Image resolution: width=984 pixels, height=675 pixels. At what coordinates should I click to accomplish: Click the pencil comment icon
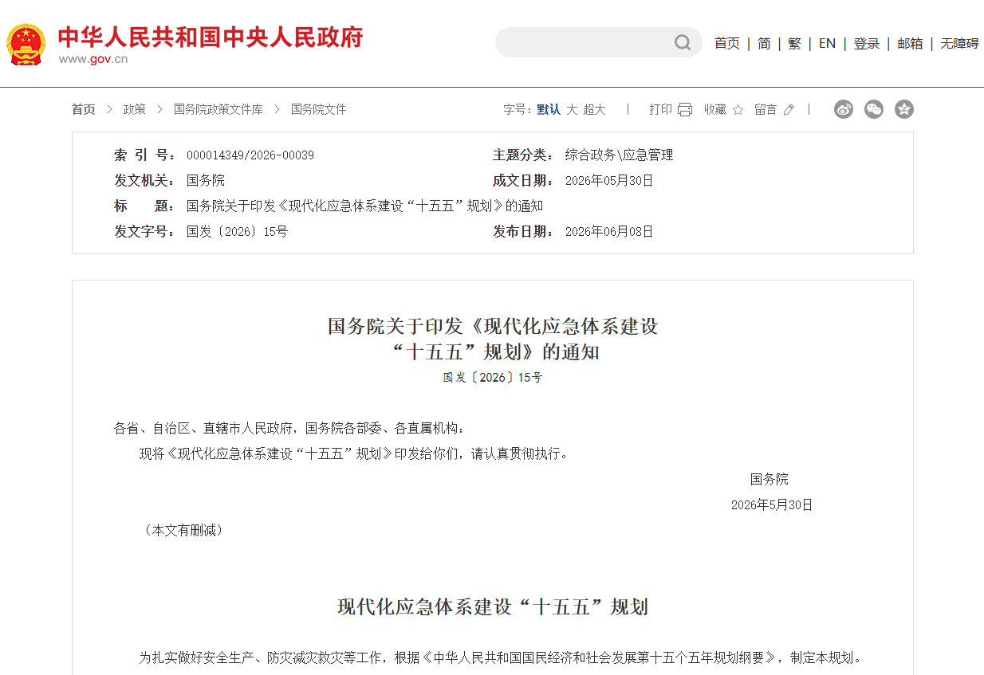[789, 110]
